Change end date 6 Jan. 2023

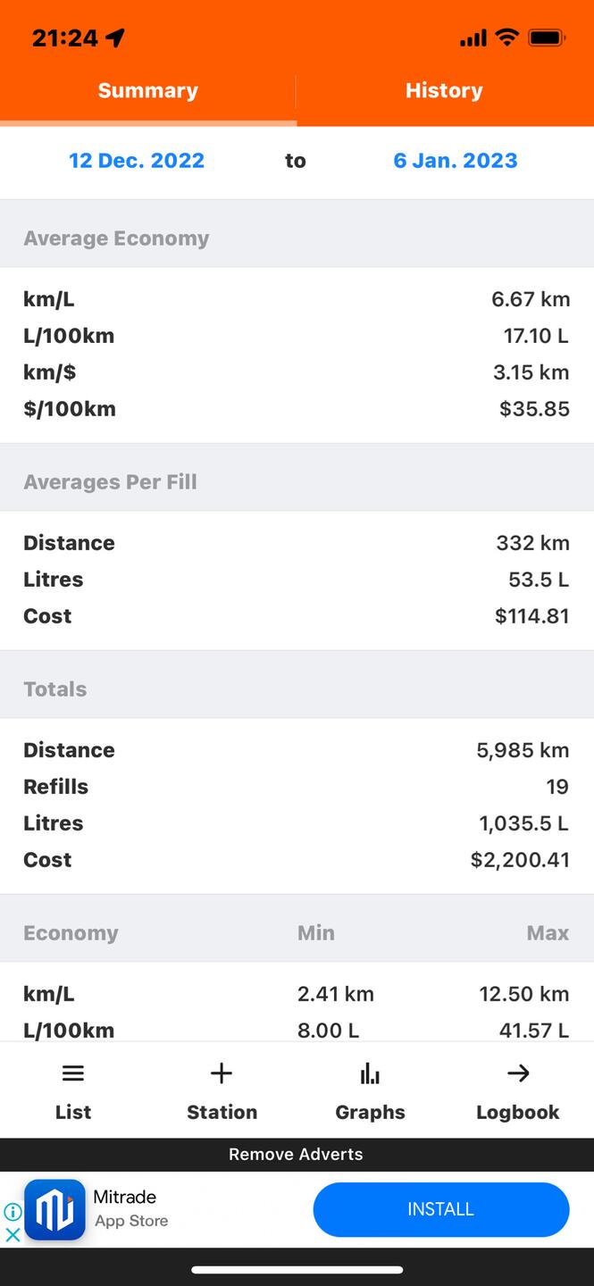[456, 161]
